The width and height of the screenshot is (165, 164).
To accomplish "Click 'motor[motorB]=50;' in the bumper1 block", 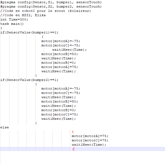I will tap(60, 54).
